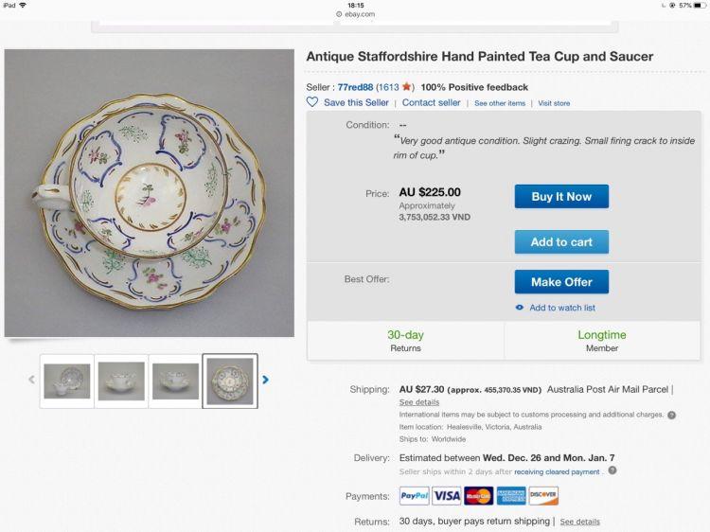Open seller 77red88's profile link

click(x=356, y=87)
